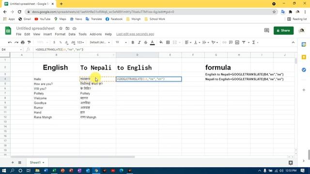Open text rotation dropdown

215,43
